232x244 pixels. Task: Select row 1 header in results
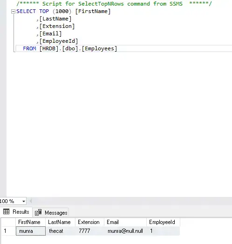coord(8,231)
